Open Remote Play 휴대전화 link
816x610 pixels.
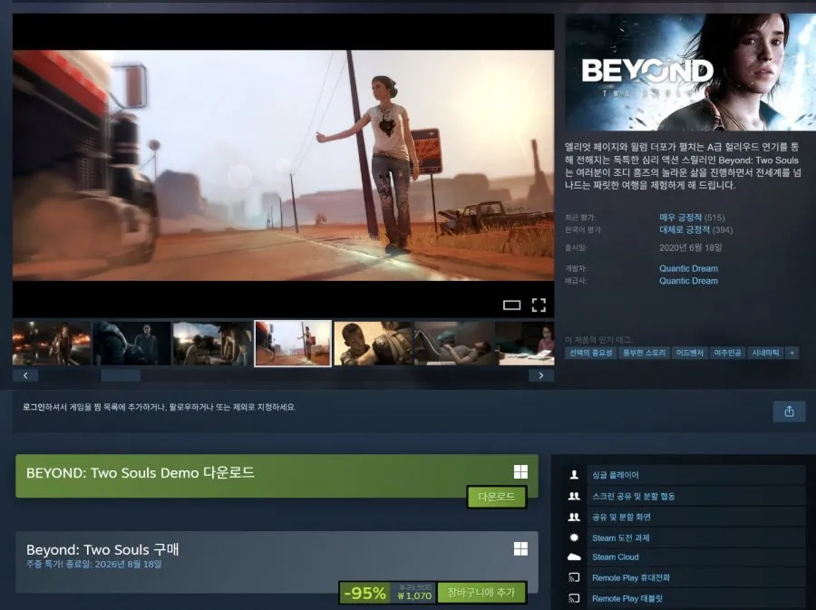pyautogui.click(x=631, y=577)
